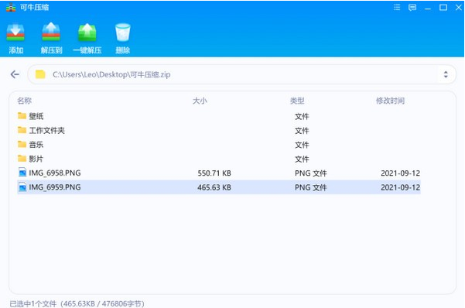The width and height of the screenshot is (465, 308).
Task: Click the 一键解压 one-click extract icon
Action: [x=87, y=33]
